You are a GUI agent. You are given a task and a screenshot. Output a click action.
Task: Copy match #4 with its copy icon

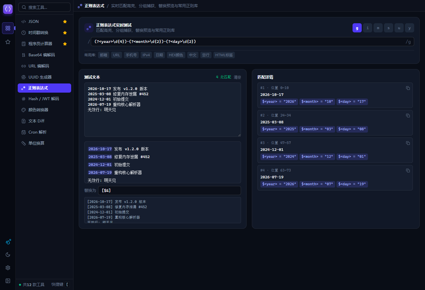(408, 171)
